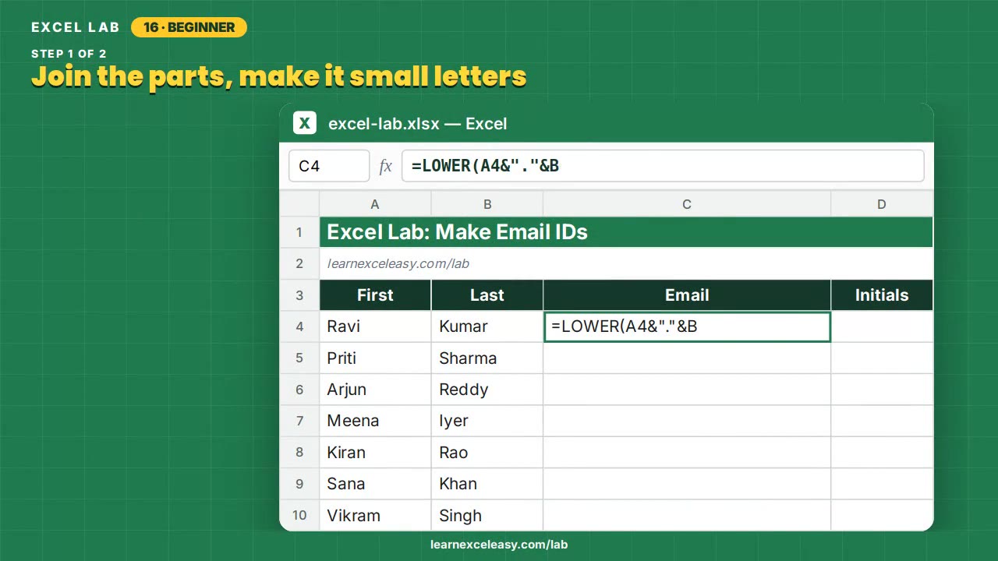This screenshot has height=561, width=998.
Task: Click the fx insert function icon
Action: click(385, 166)
